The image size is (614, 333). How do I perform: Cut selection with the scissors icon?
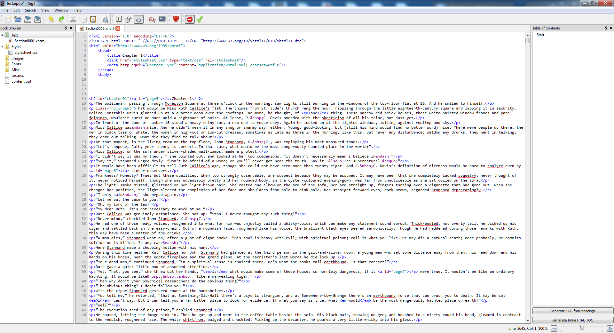coord(73,19)
